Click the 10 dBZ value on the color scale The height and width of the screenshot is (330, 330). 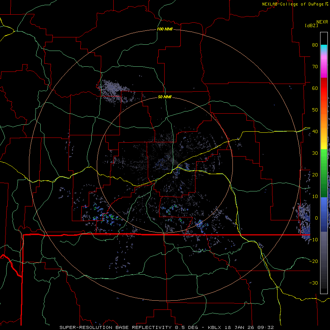(x=315, y=197)
